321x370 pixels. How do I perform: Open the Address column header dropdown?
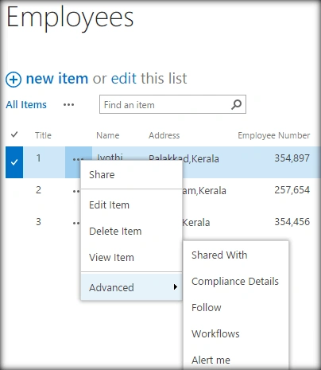point(164,135)
